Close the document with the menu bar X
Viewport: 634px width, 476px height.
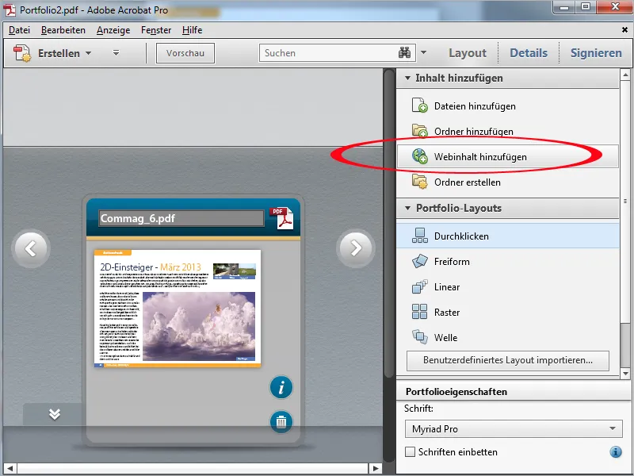[624, 29]
